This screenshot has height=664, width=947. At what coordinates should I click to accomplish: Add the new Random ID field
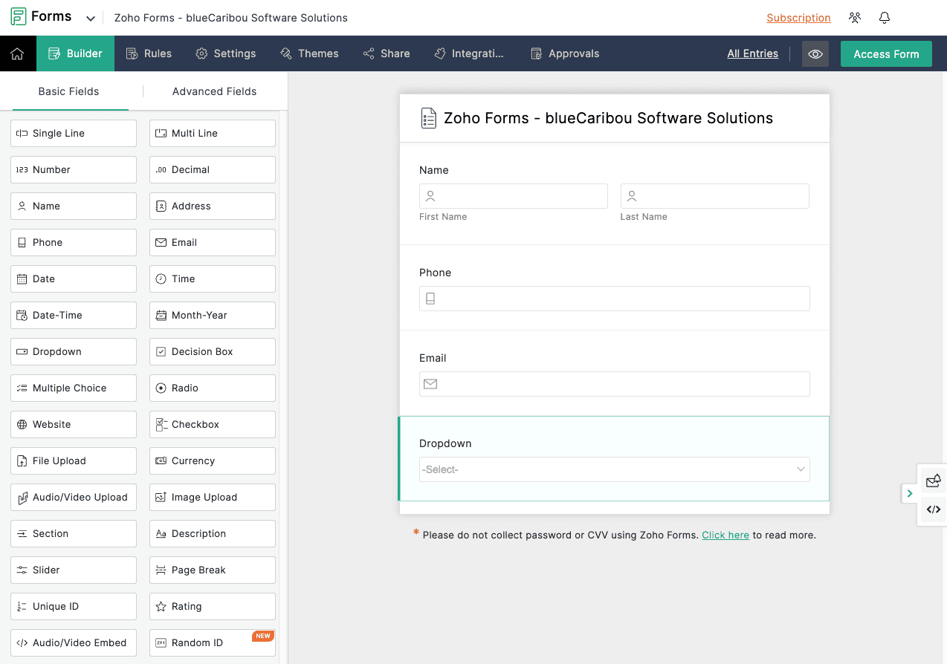[x=213, y=642]
